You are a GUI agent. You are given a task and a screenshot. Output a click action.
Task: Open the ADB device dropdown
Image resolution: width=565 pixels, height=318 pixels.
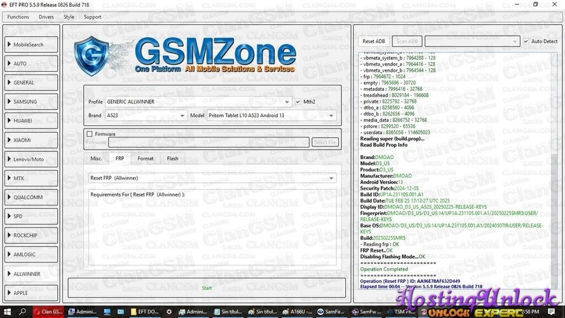coord(472,41)
